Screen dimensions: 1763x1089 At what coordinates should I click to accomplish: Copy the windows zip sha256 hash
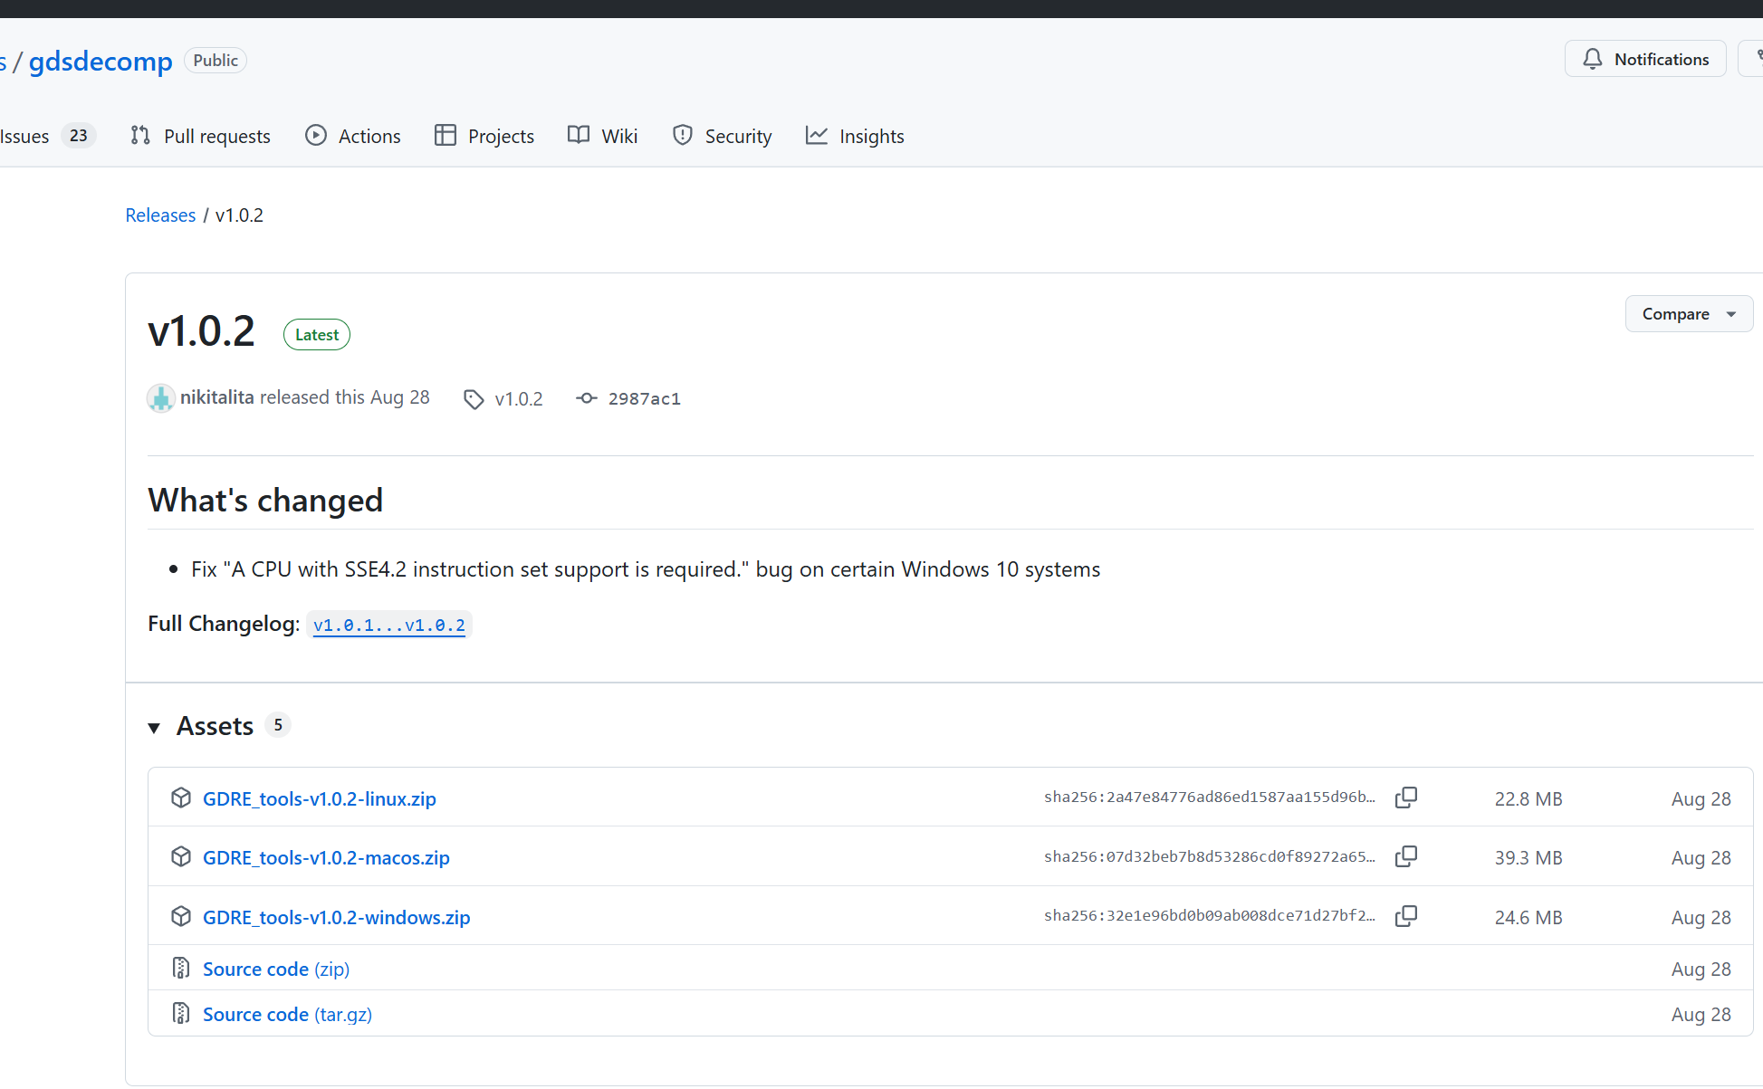1405,916
